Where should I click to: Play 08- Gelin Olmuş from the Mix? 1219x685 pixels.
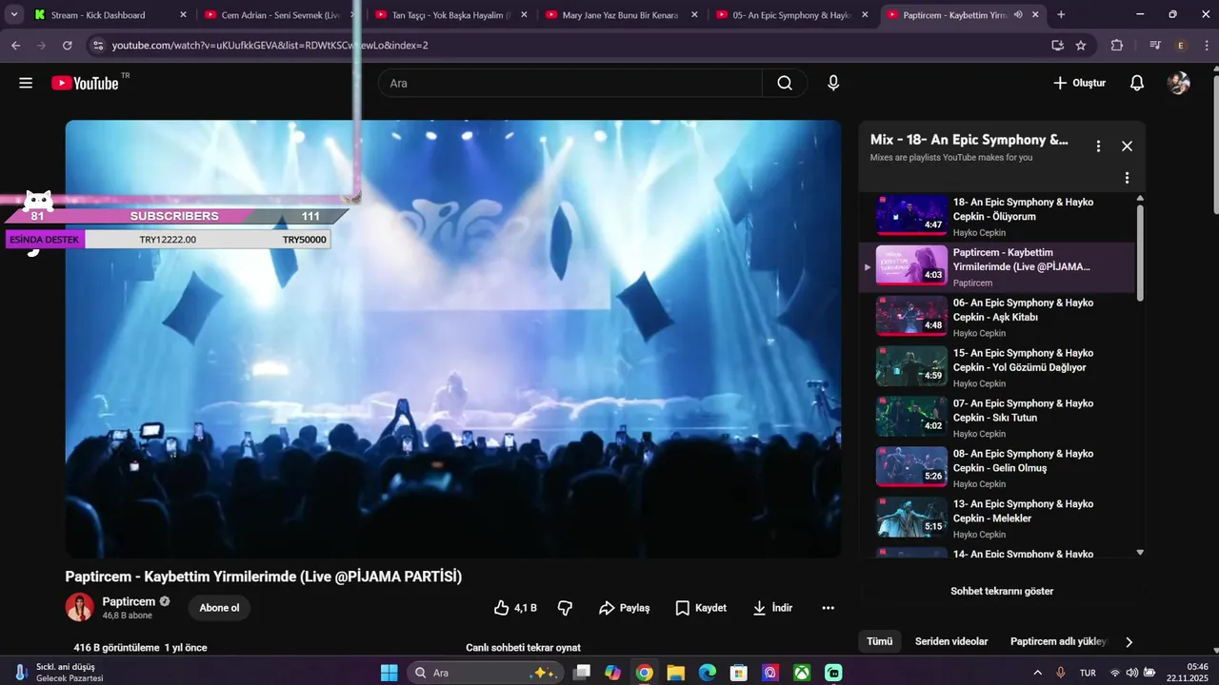(x=999, y=468)
